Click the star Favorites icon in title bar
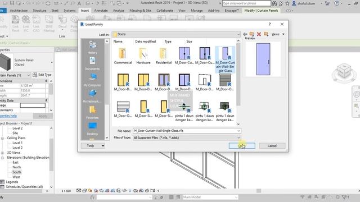Image resolution: width=360 pixels, height=202 pixels. (287, 3)
